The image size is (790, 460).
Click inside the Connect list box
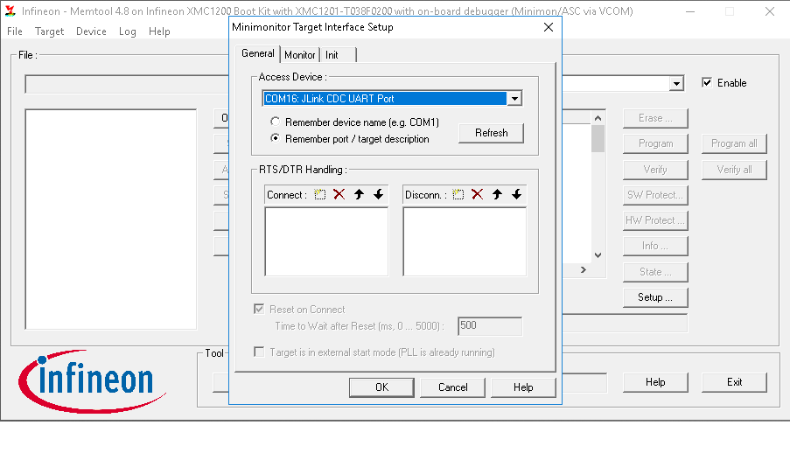(326, 242)
